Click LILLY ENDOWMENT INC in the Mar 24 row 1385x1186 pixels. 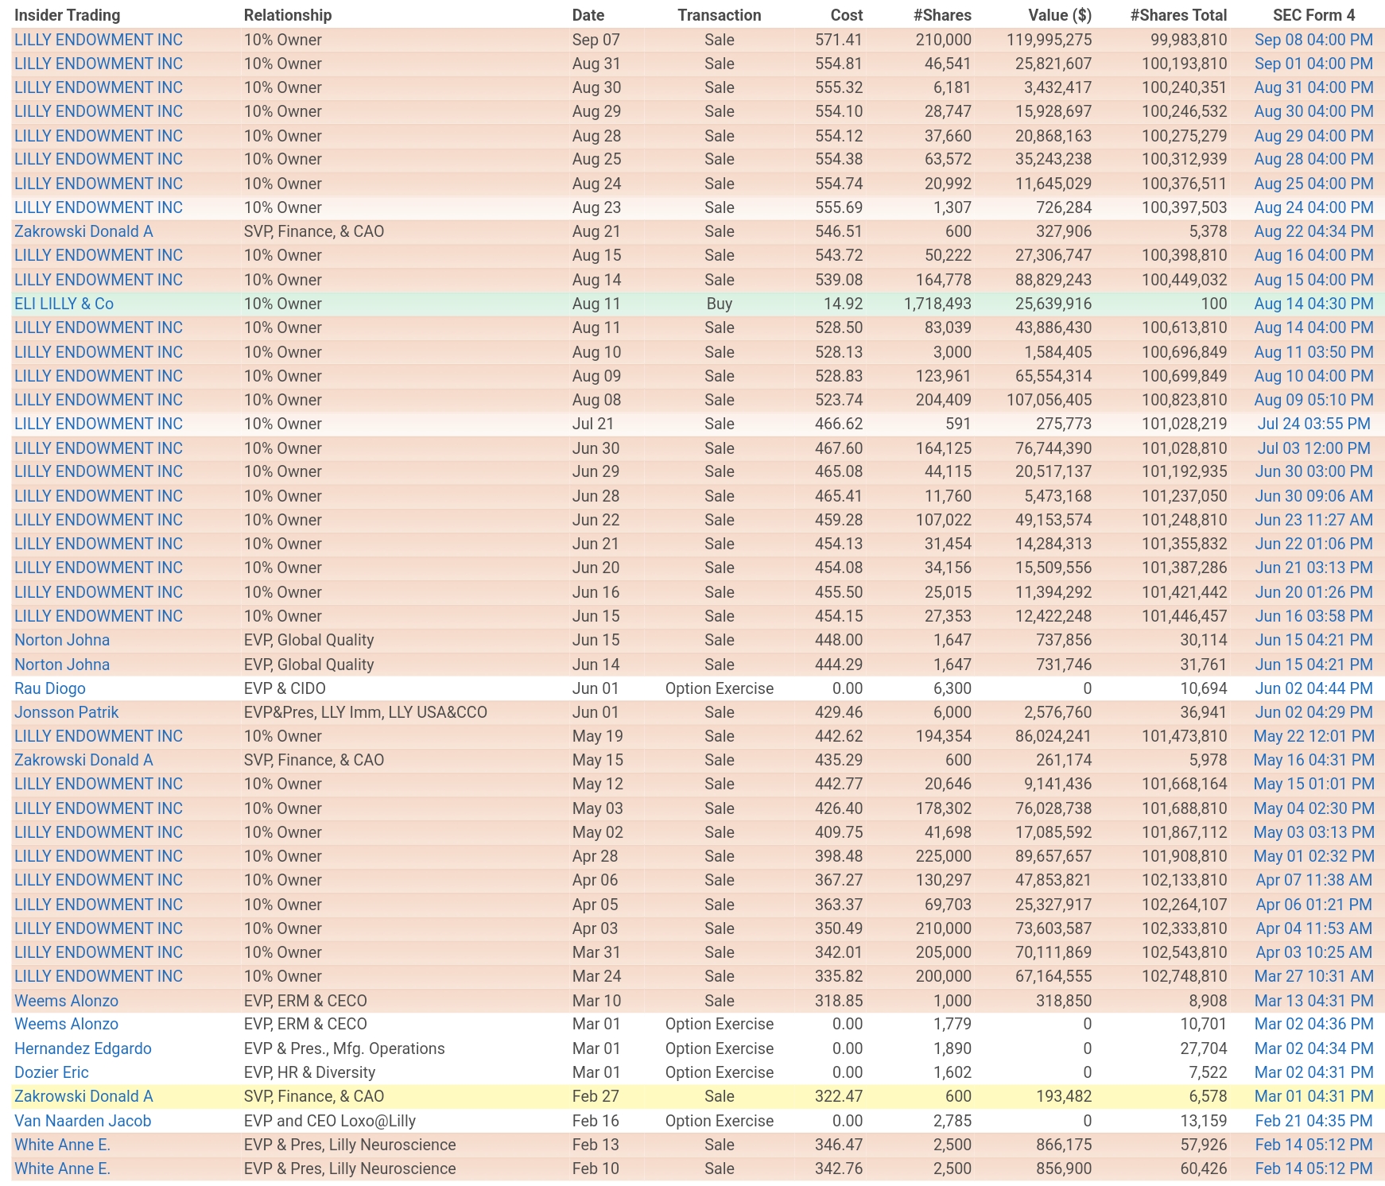(99, 976)
